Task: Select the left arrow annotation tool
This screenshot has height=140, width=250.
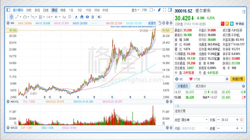Action: pyautogui.click(x=56, y=17)
